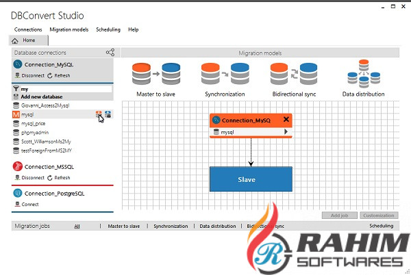
Task: Remove the Connection_MySQ master node with X
Action: point(286,120)
